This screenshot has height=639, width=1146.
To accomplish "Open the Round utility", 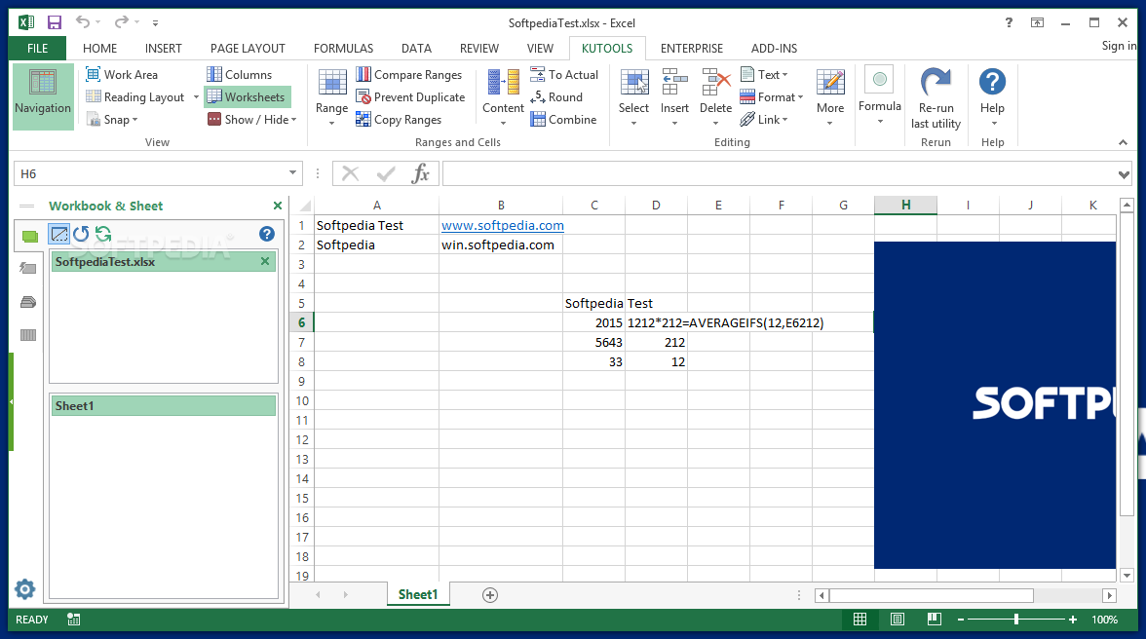I will tap(557, 97).
